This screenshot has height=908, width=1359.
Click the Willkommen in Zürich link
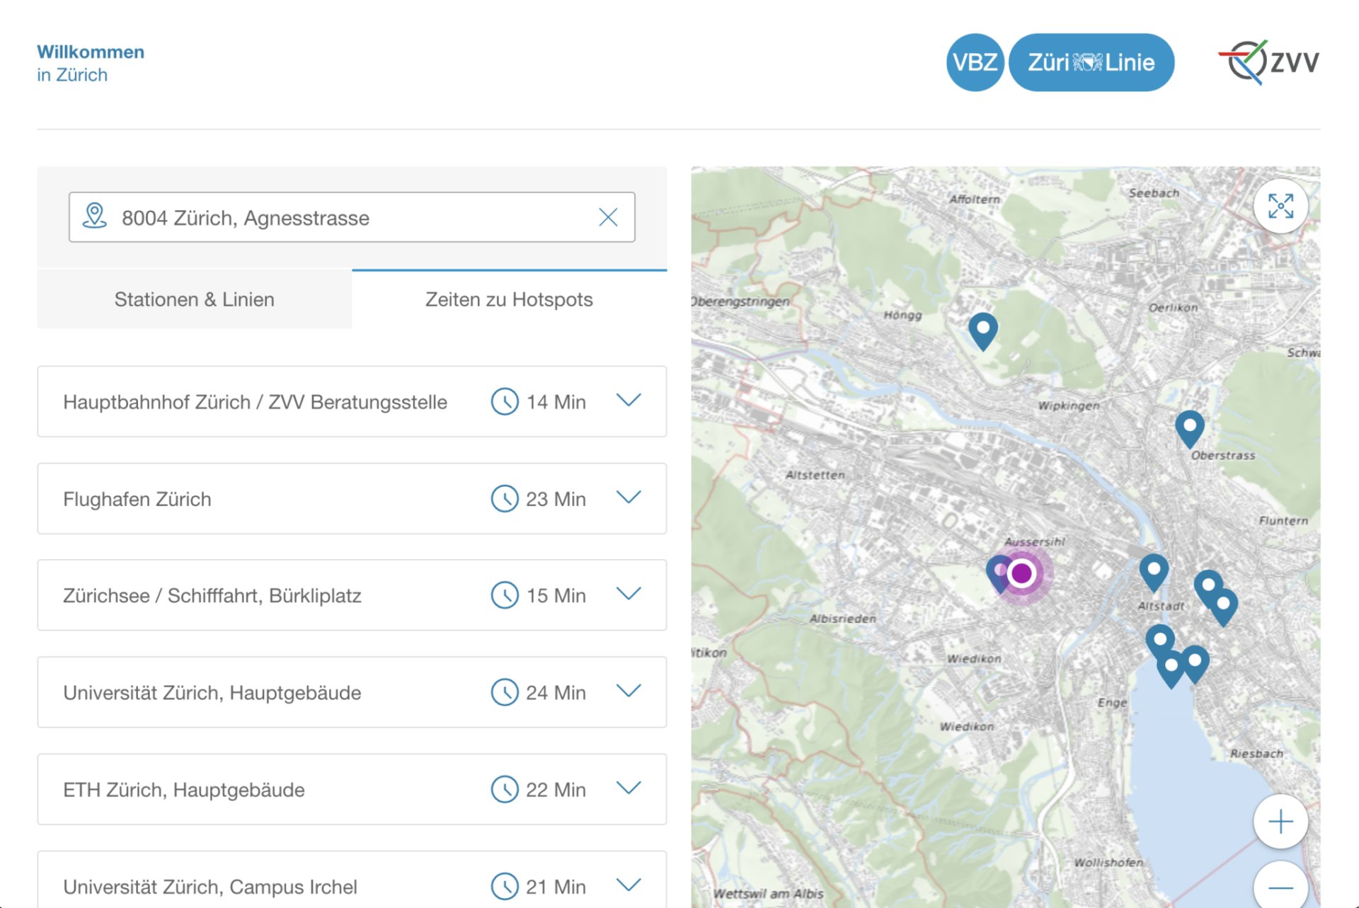click(91, 62)
